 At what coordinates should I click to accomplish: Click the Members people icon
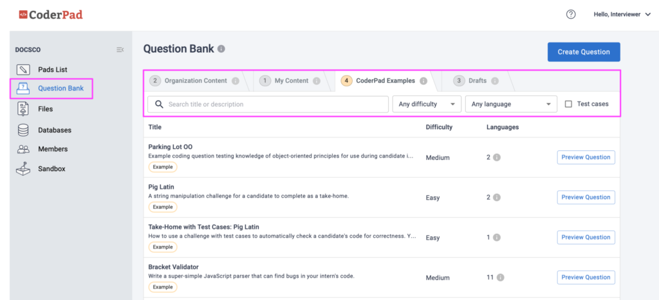click(x=23, y=149)
